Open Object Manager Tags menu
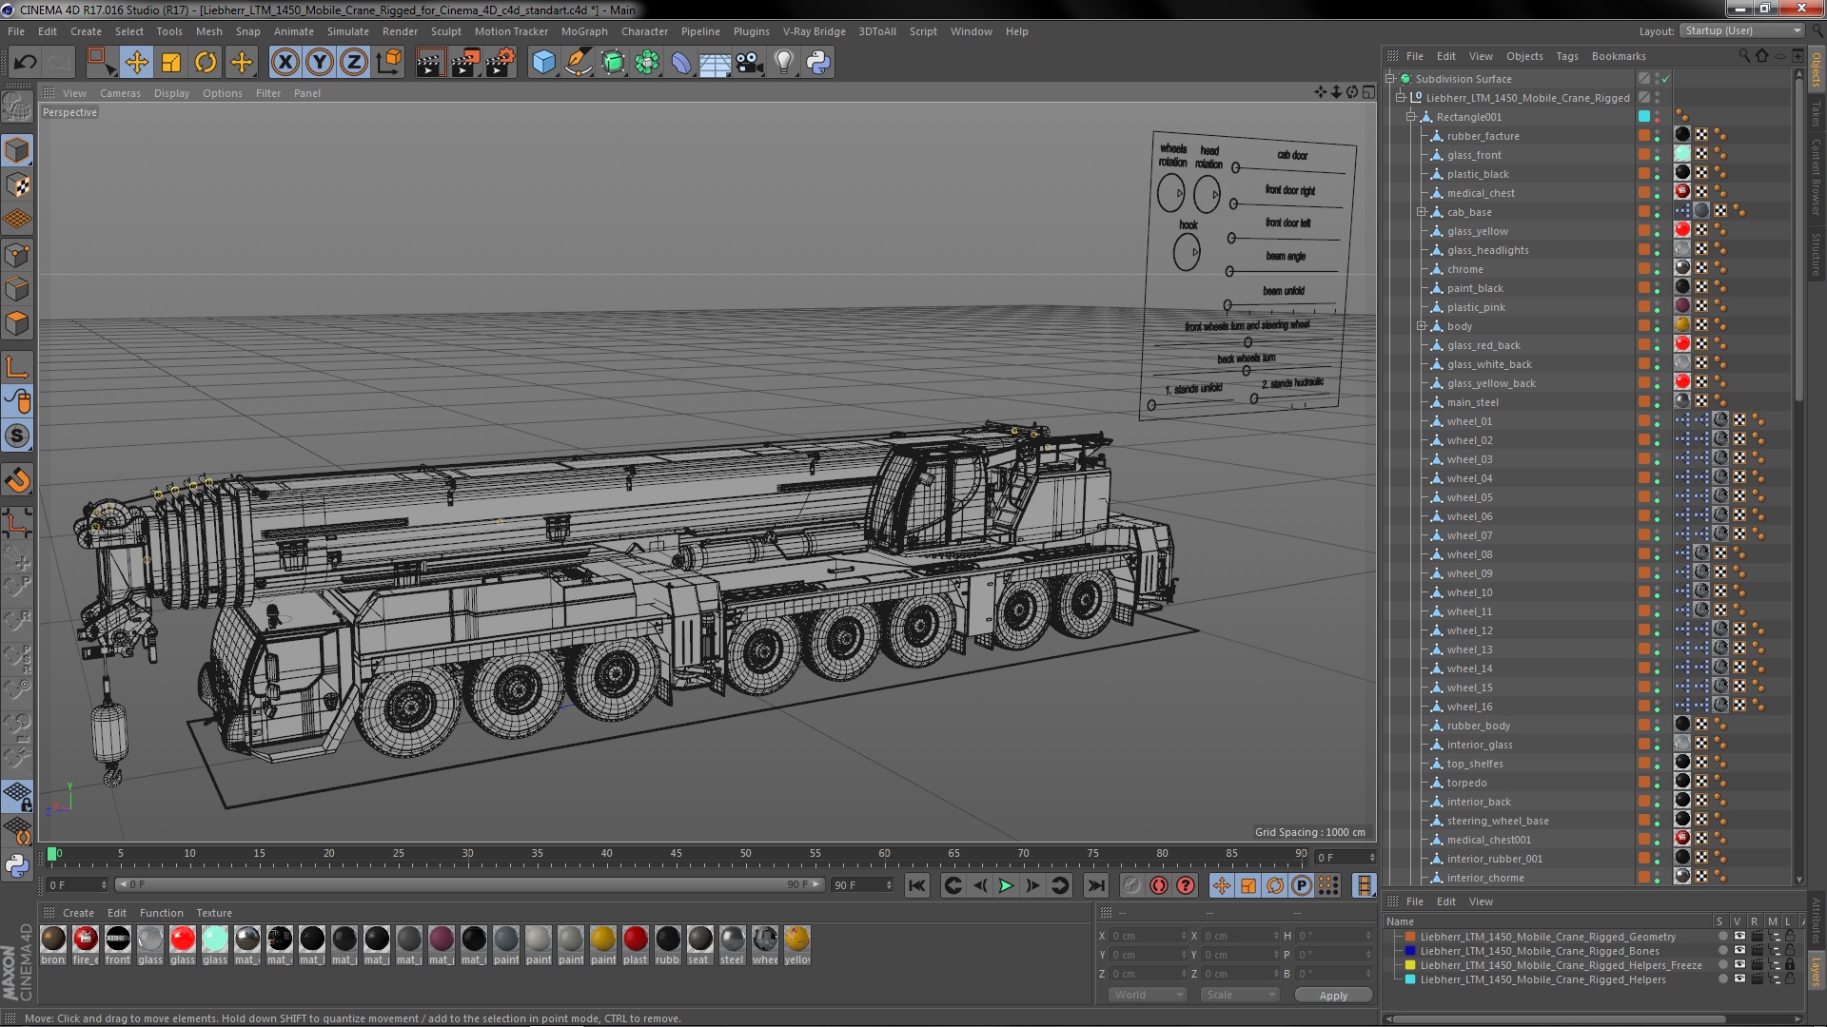 coord(1566,56)
